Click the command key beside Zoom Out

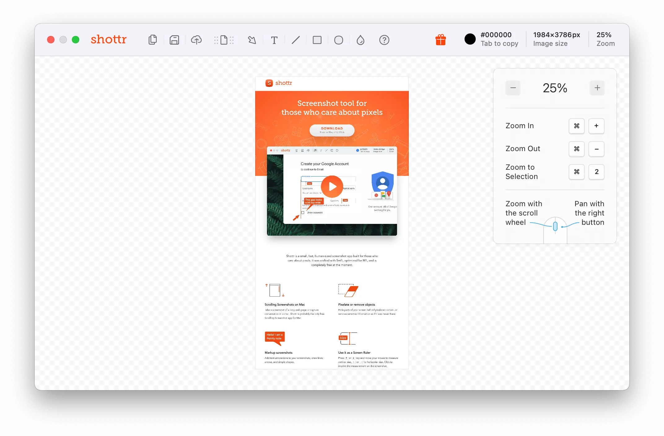point(577,149)
